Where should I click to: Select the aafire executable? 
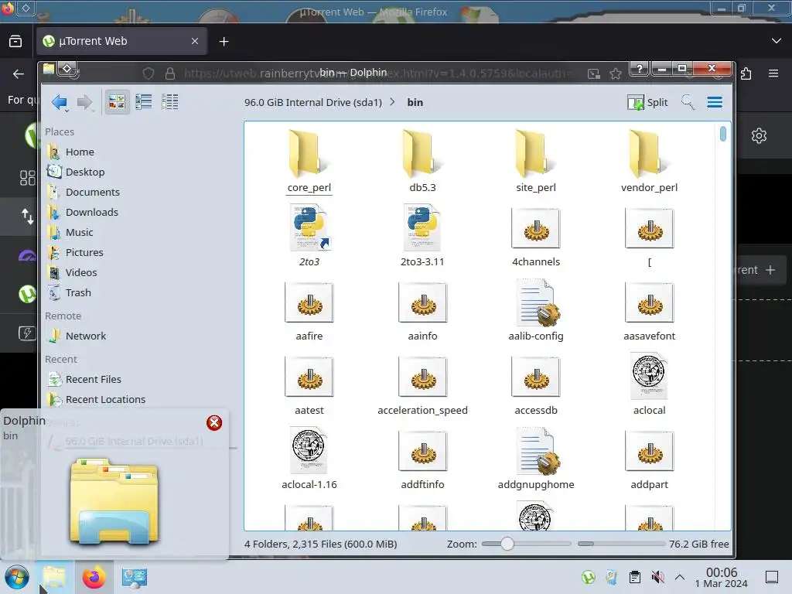(x=309, y=309)
